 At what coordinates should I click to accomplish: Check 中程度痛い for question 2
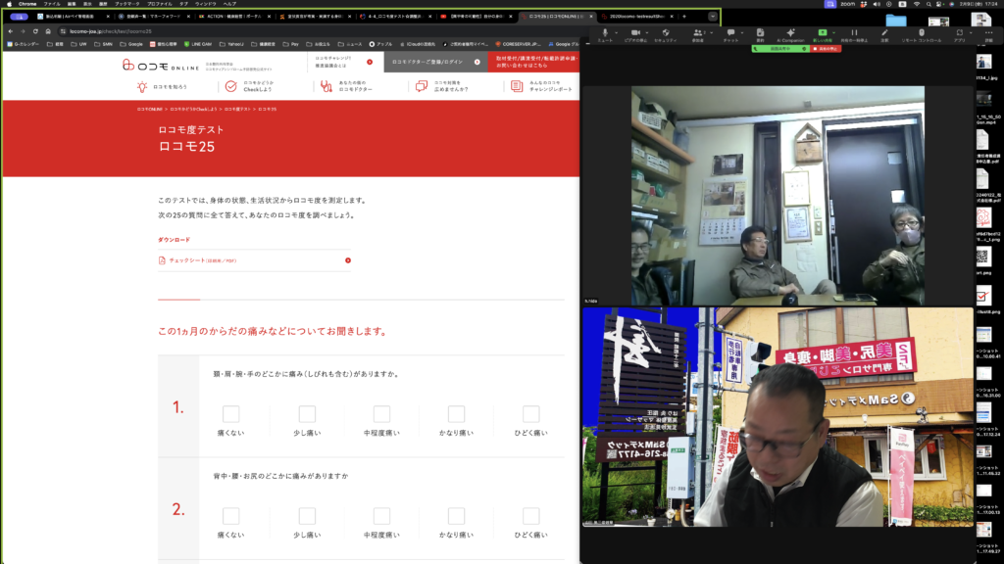(x=381, y=515)
